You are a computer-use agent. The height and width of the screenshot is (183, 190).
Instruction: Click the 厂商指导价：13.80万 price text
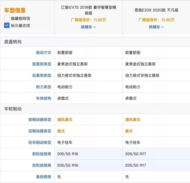pyautogui.click(x=156, y=20)
